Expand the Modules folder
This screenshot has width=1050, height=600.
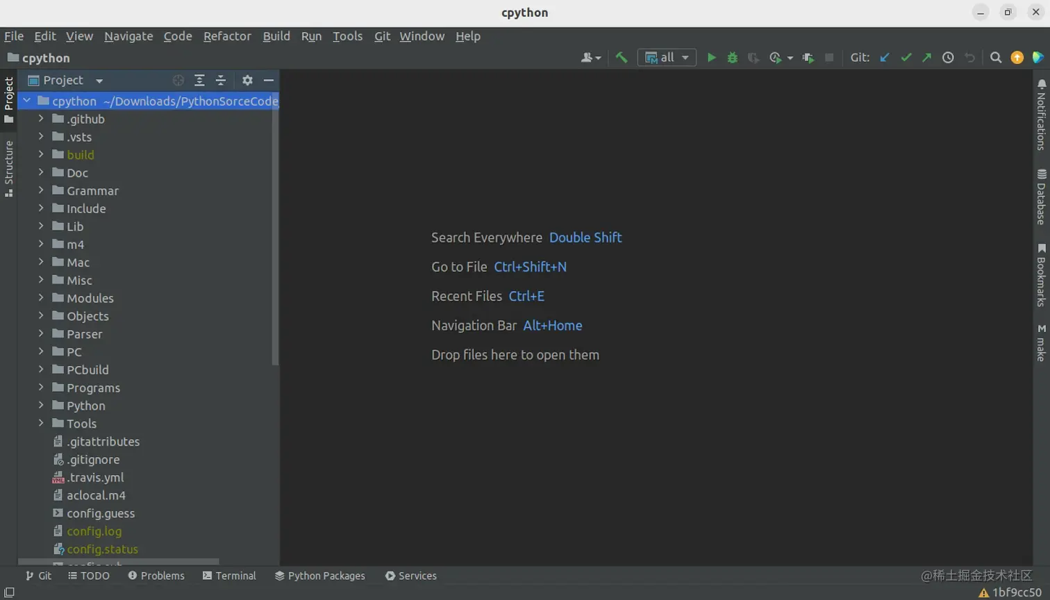41,298
